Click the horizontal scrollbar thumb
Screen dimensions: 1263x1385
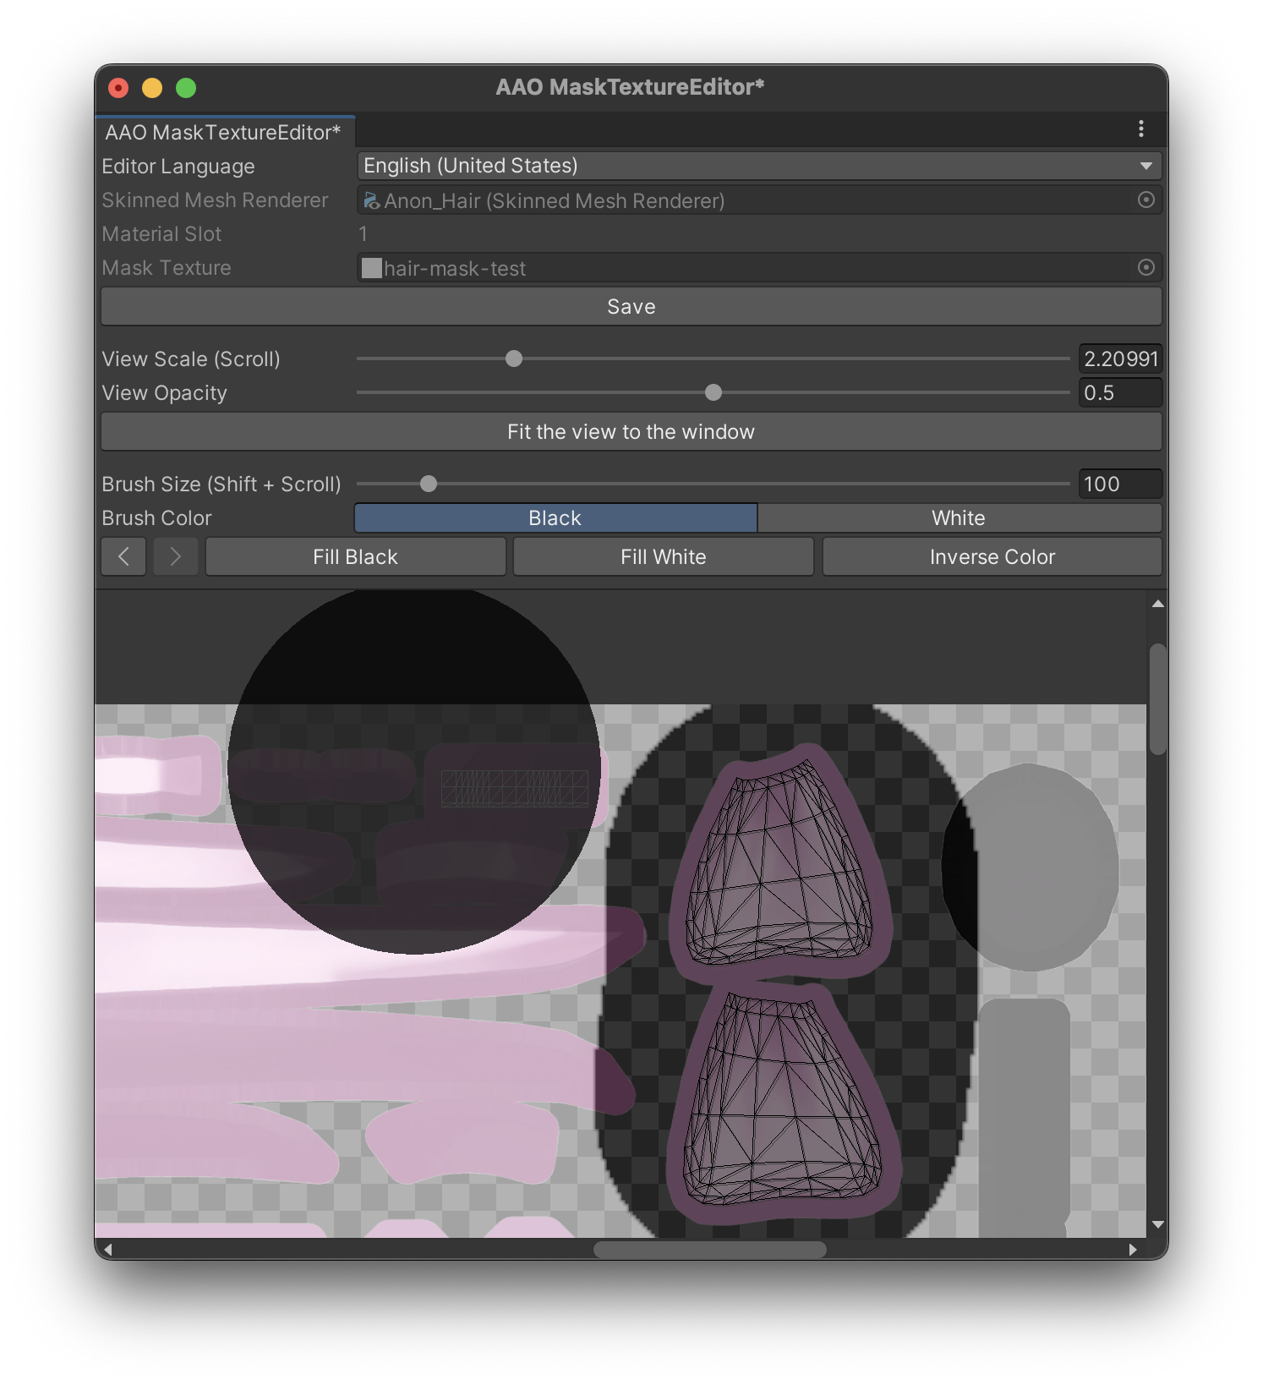(710, 1249)
